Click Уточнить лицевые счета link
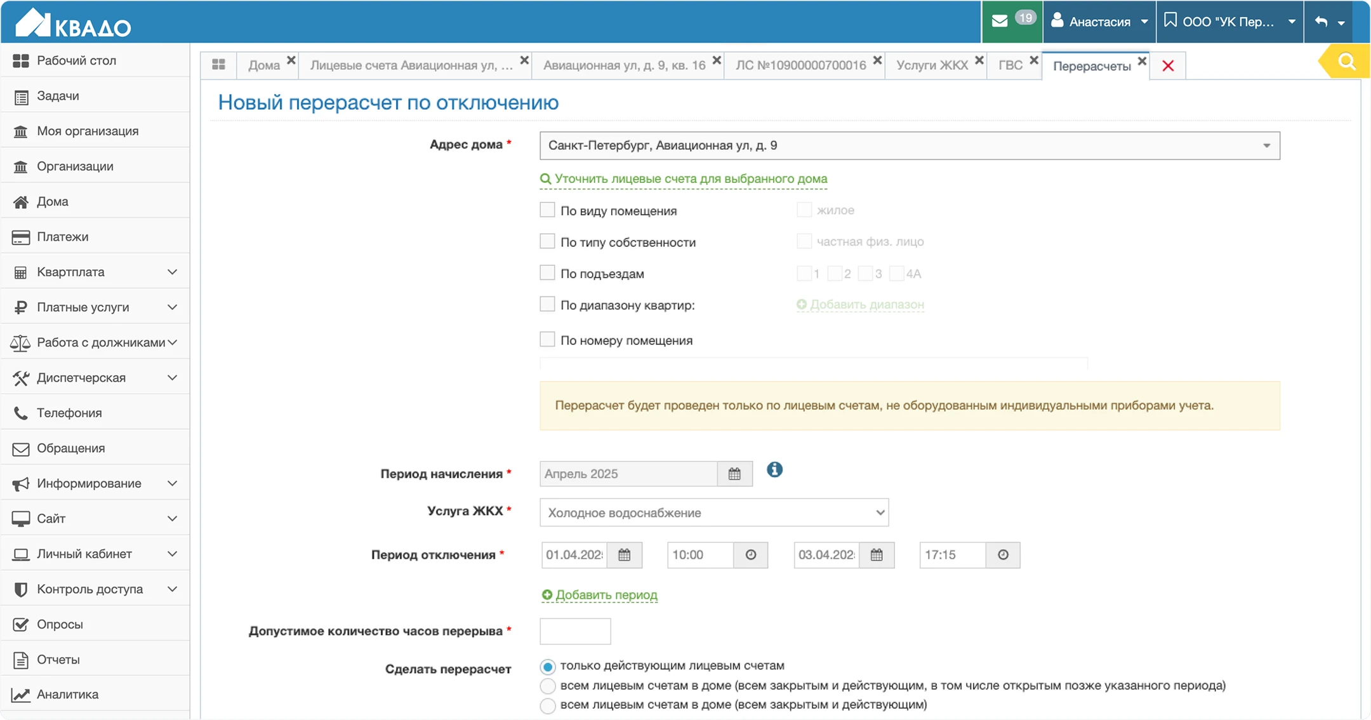The width and height of the screenshot is (1371, 720). (x=690, y=179)
